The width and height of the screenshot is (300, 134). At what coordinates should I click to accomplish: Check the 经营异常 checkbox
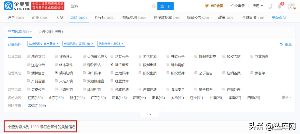[112, 81]
